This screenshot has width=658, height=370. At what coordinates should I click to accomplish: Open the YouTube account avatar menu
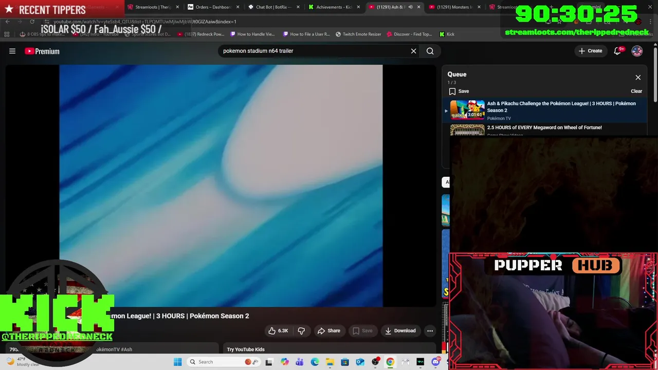637,51
